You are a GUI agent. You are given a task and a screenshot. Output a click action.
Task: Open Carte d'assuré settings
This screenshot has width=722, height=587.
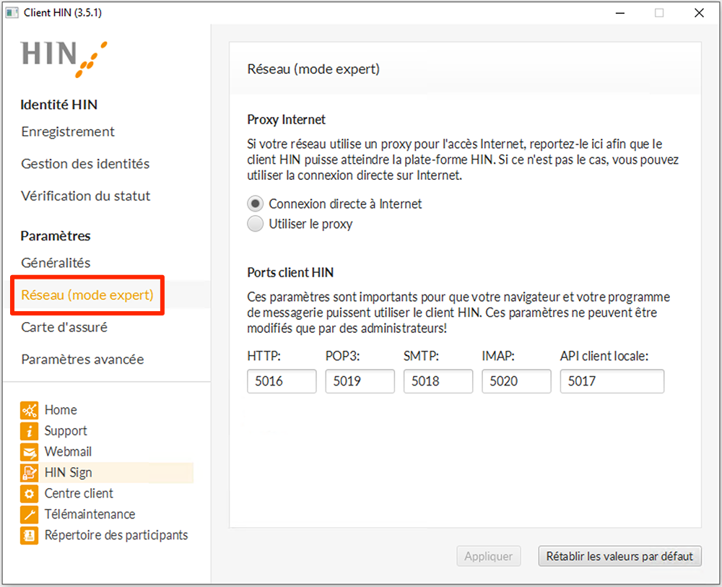(x=64, y=327)
